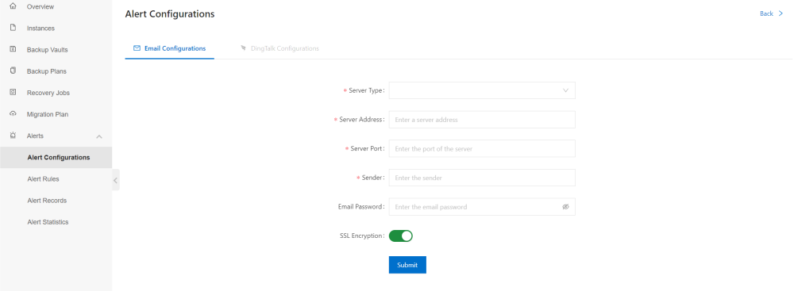Viewport: 794px width, 291px height.
Task: Click the Sender field label
Action: 373,178
